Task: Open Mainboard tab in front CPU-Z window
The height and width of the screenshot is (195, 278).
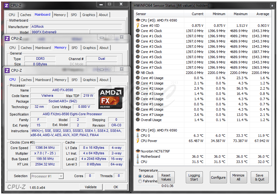Action: (43, 80)
